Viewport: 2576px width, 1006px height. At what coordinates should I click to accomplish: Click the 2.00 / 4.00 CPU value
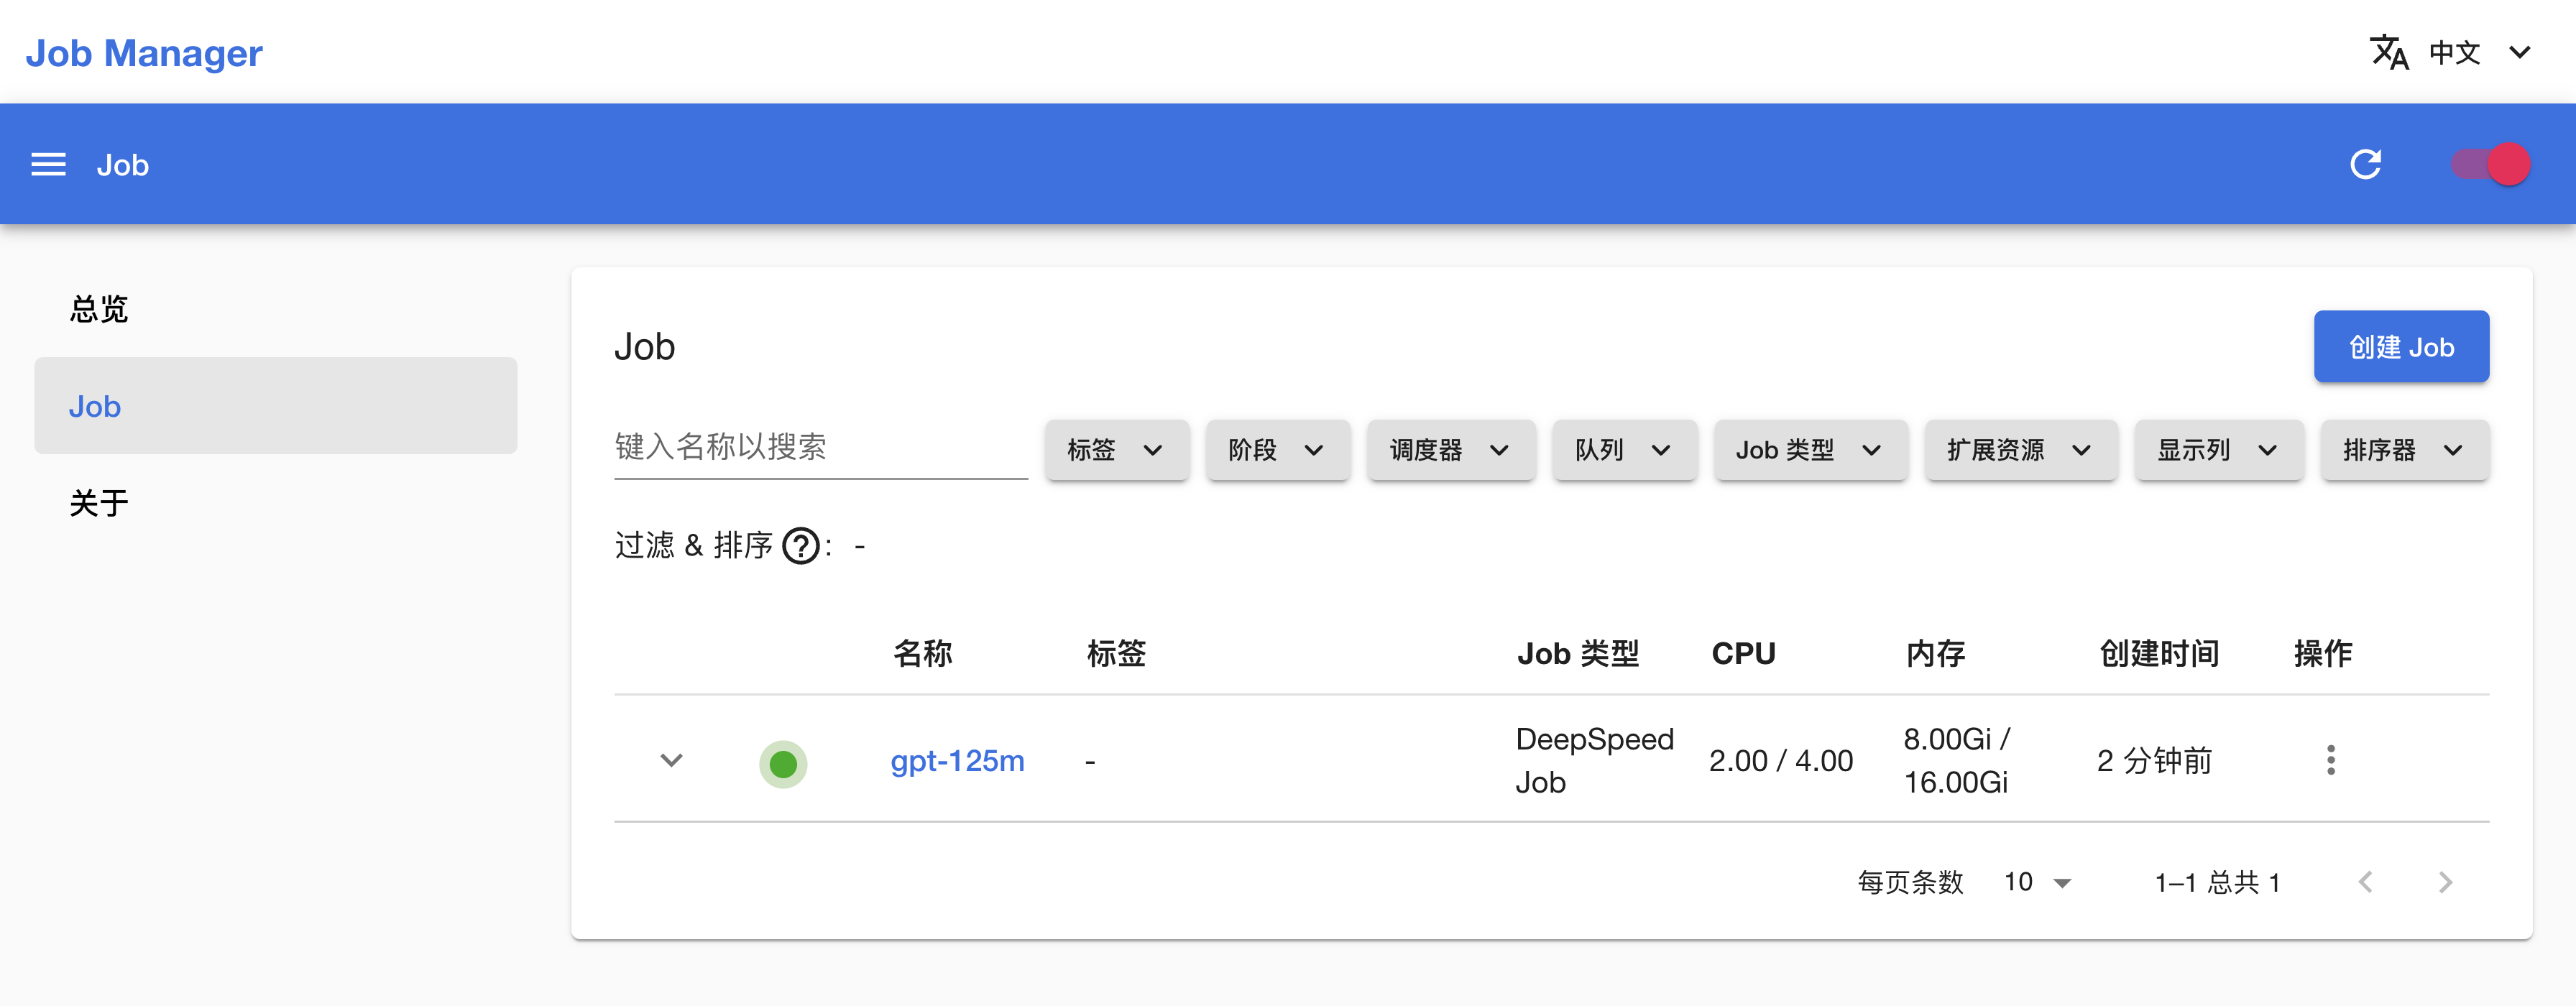pos(1781,761)
